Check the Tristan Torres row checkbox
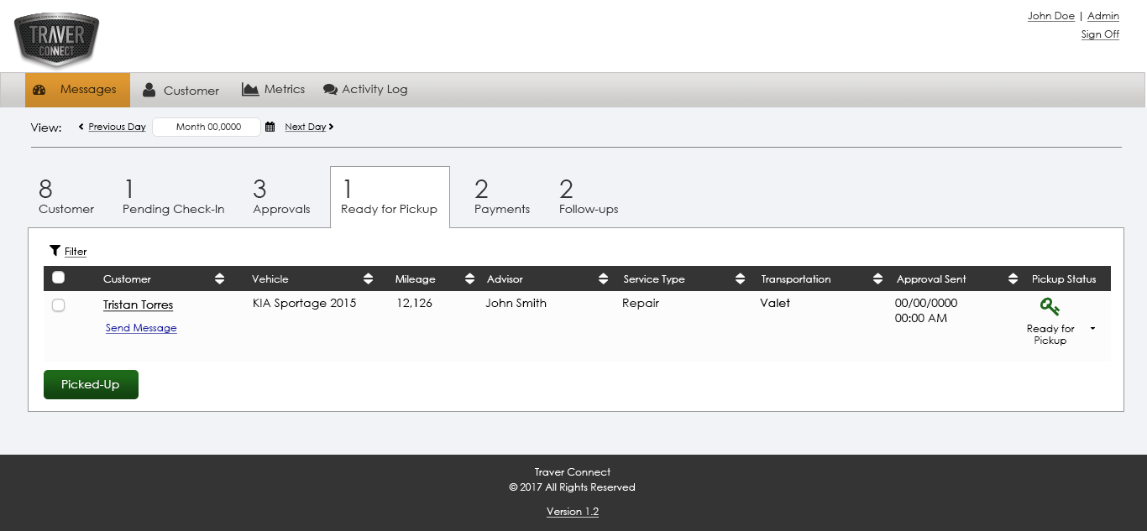Image resolution: width=1147 pixels, height=531 pixels. (58, 305)
